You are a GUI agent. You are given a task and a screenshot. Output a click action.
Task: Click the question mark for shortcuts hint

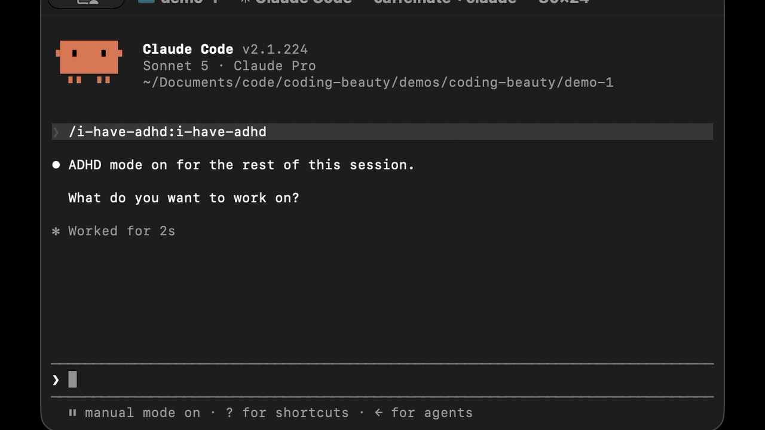click(229, 413)
